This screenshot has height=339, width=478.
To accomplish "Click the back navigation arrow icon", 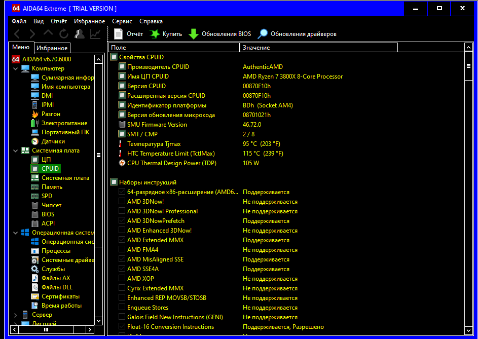I will [x=17, y=34].
